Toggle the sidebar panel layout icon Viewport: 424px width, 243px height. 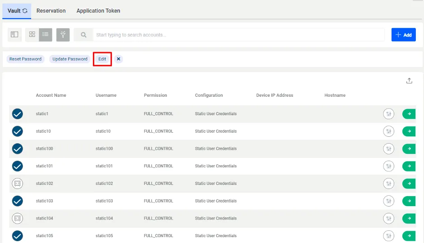tap(14, 35)
